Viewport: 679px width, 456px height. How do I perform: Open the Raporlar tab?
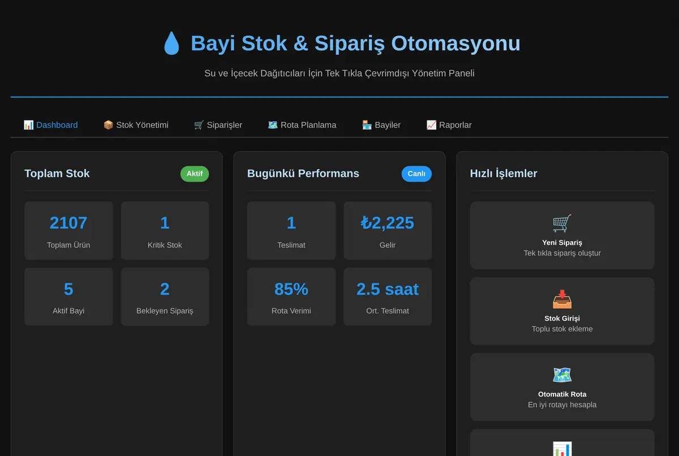449,125
